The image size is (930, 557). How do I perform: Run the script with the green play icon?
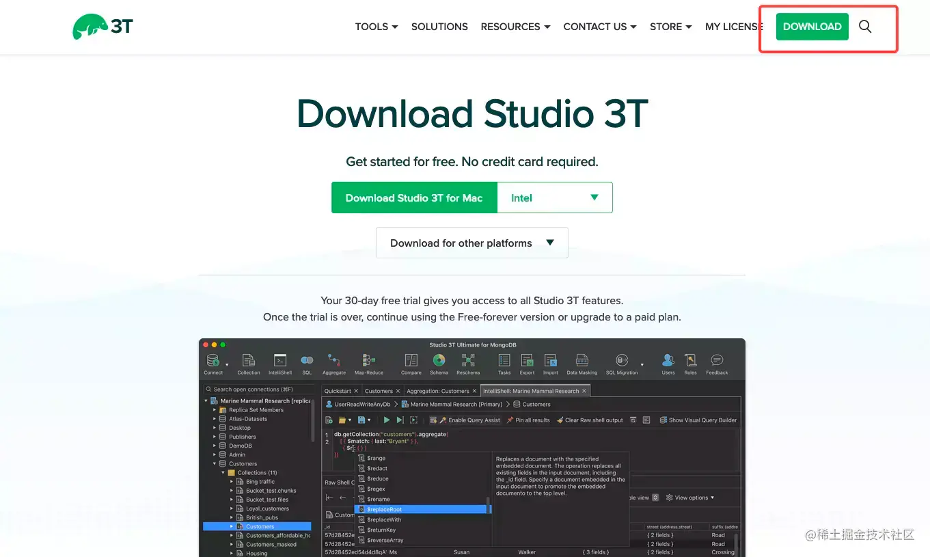pyautogui.click(x=387, y=420)
